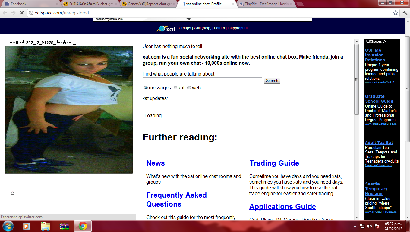
Task: Bookmark page with the star icon
Action: pyautogui.click(x=396, y=13)
